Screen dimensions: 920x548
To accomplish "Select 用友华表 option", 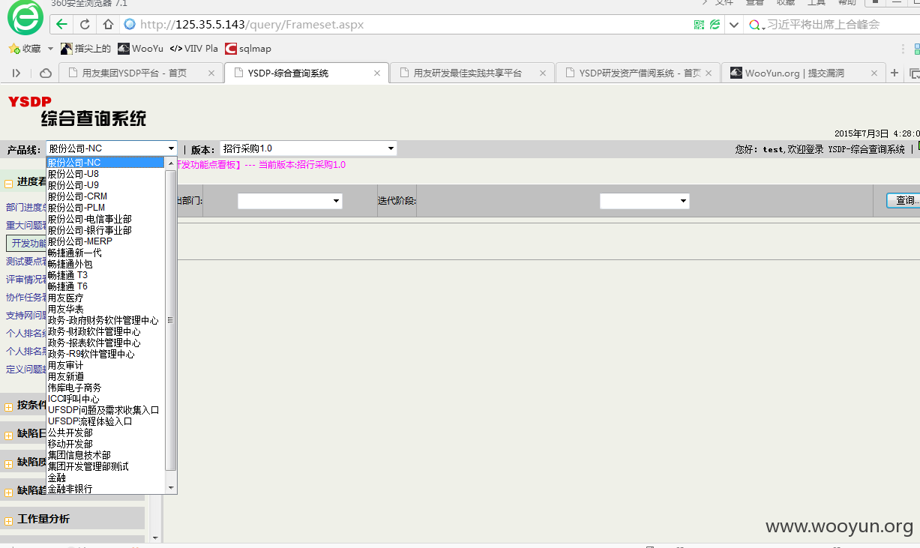I will pos(105,309).
